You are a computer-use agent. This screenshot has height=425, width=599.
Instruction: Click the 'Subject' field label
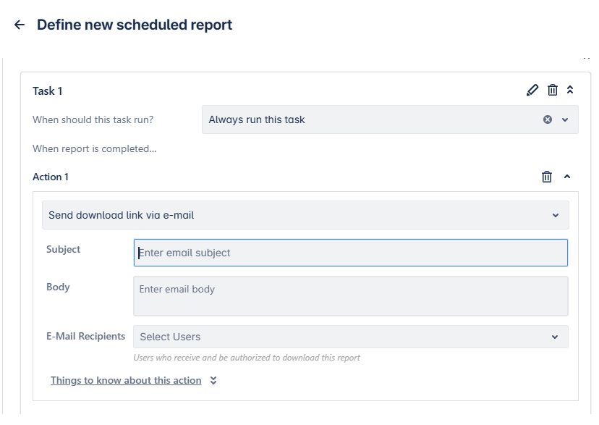point(64,249)
